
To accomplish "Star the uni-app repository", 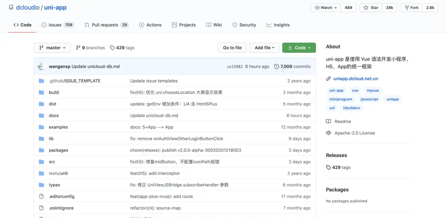I will coord(371,8).
